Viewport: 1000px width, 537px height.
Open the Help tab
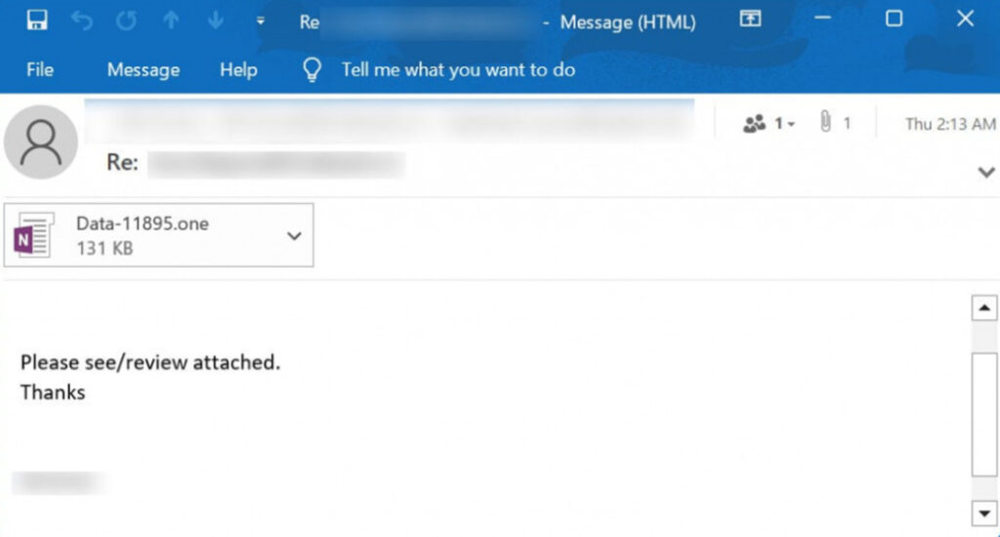(x=238, y=69)
